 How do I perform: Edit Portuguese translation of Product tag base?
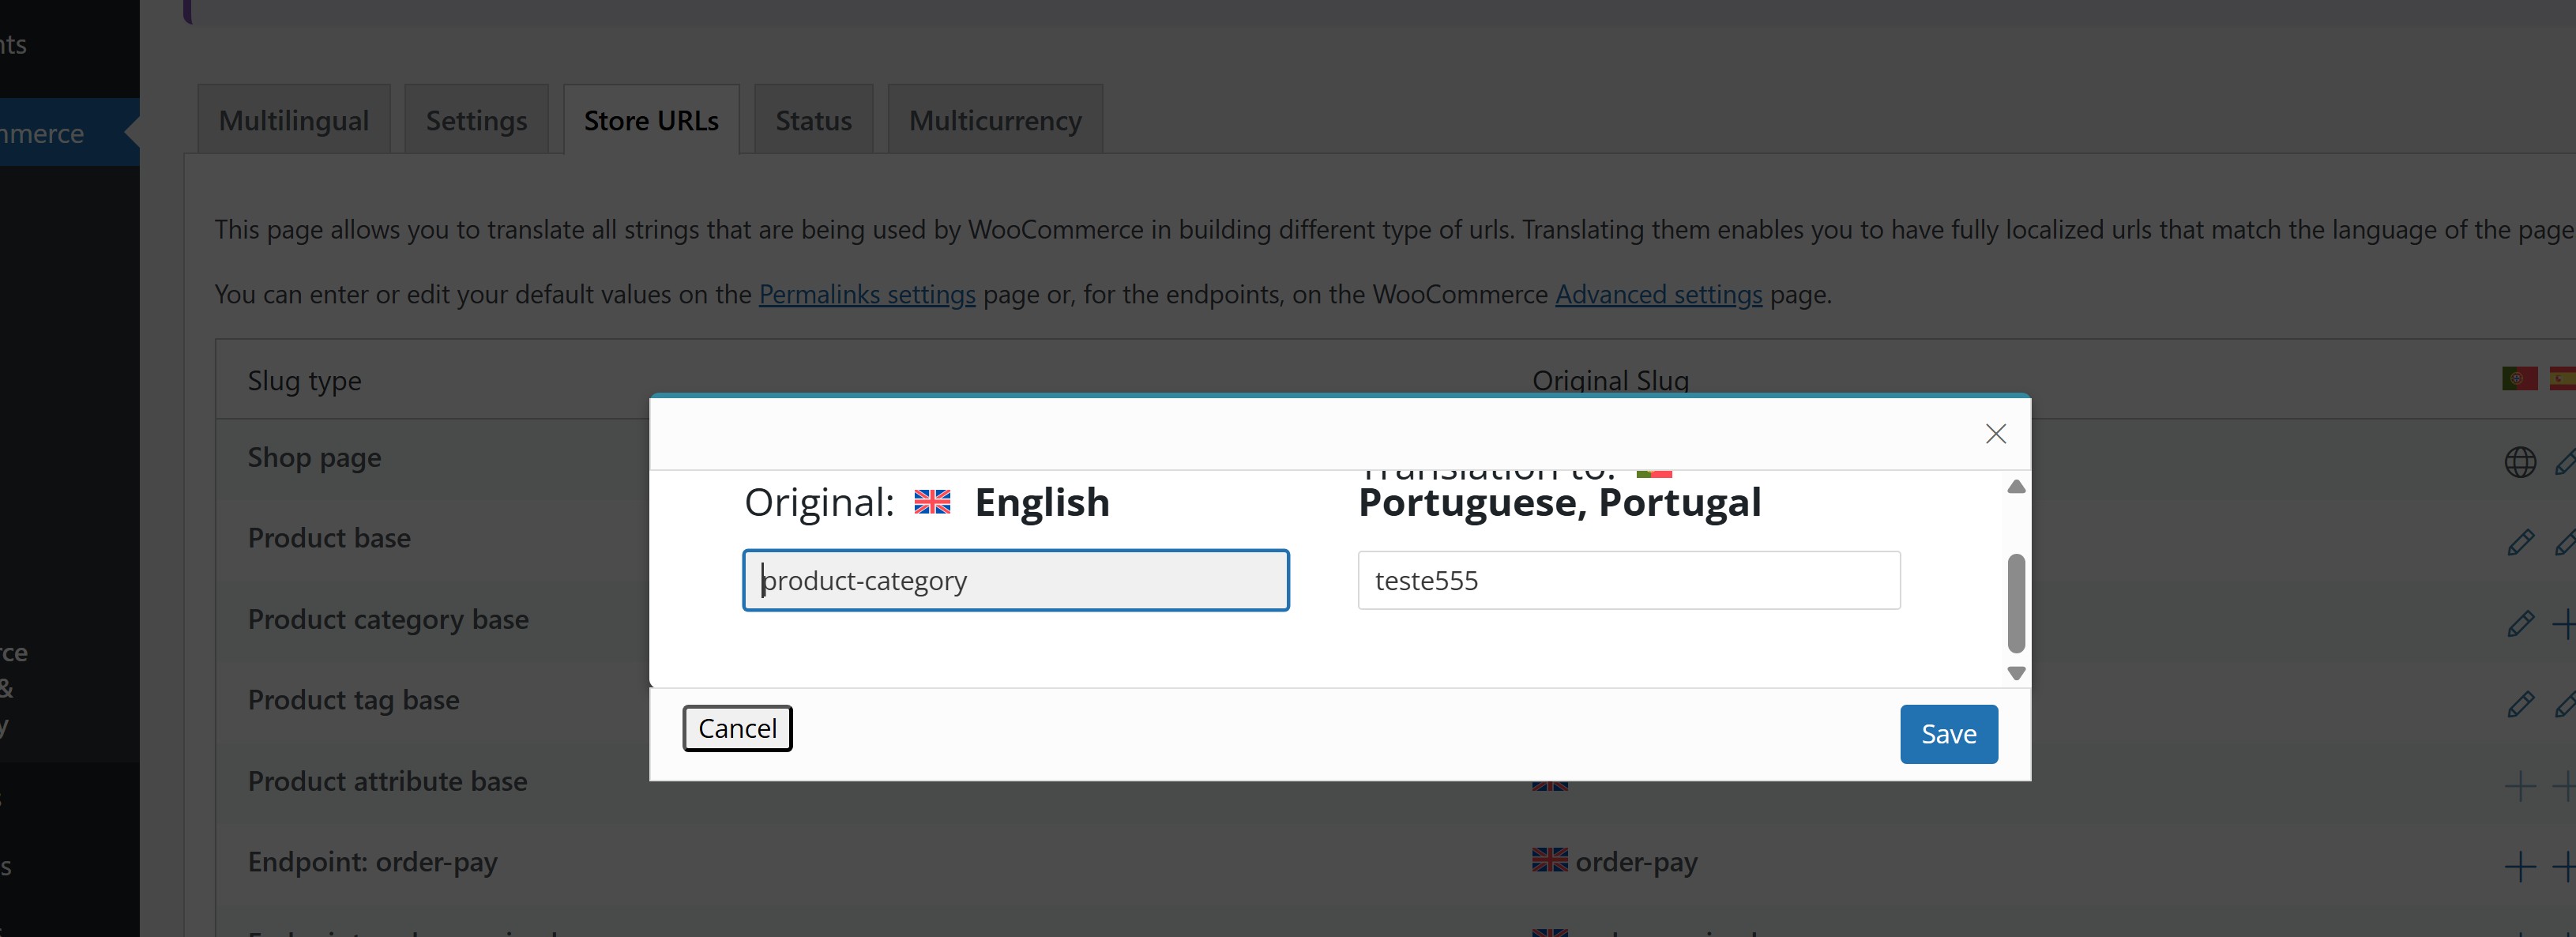click(2520, 704)
